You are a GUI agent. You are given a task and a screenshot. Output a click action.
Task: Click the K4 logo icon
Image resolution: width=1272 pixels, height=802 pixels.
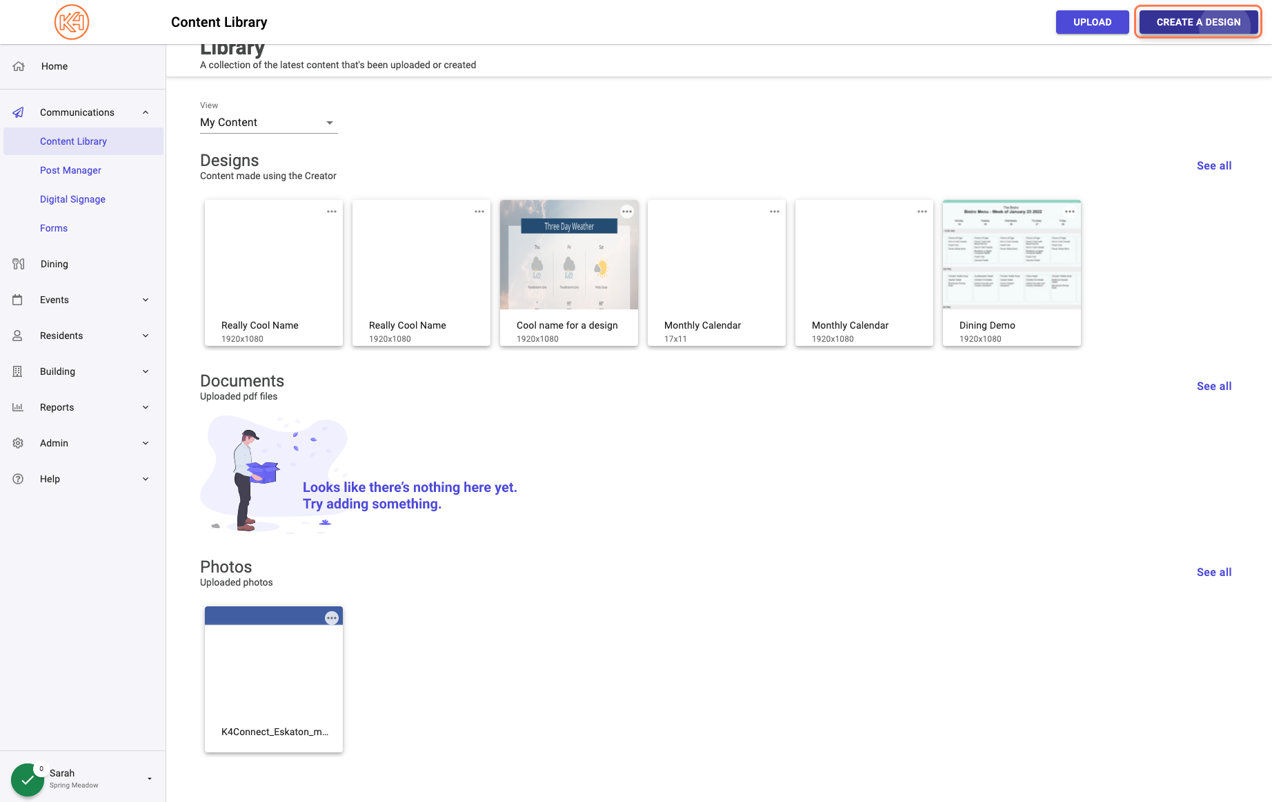click(x=72, y=22)
